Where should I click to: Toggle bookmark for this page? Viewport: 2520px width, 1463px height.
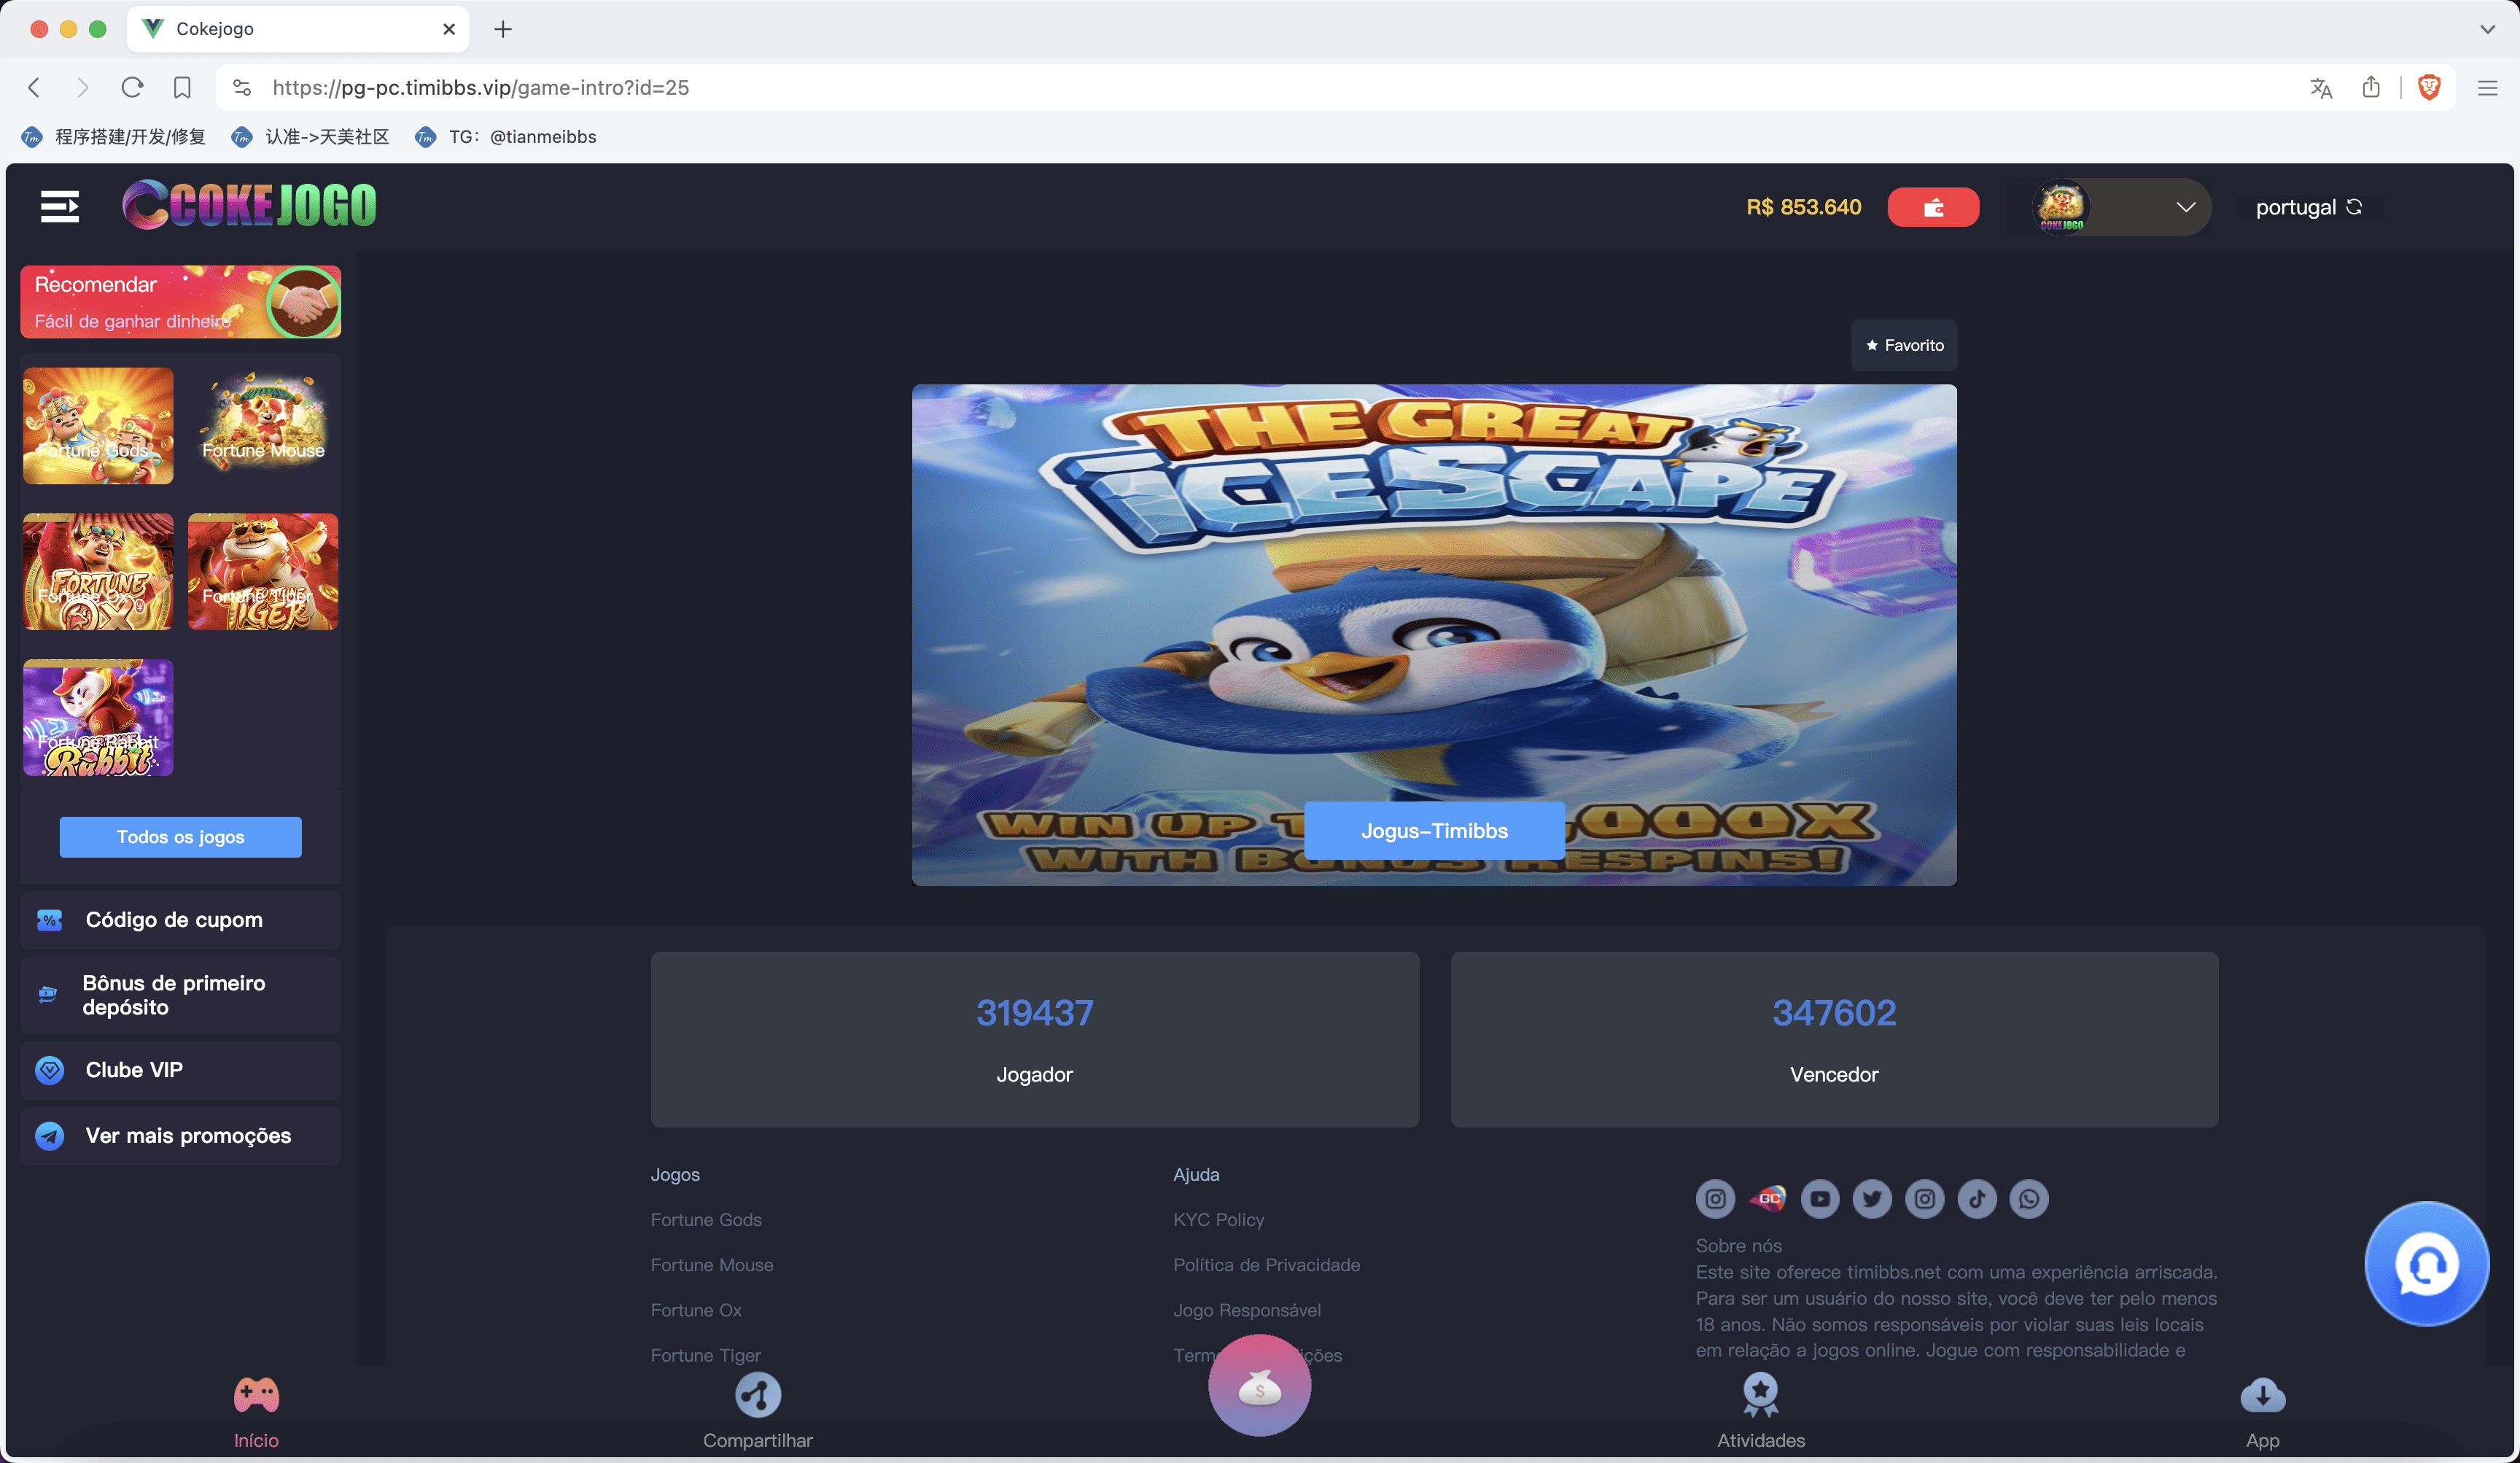click(182, 87)
